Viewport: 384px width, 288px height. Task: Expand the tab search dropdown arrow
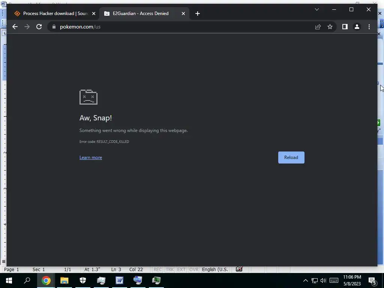click(316, 9)
